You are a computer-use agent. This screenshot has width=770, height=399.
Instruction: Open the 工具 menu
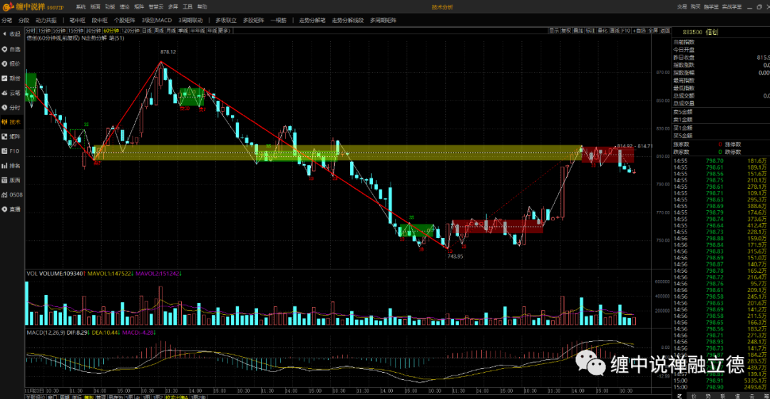[x=188, y=7]
